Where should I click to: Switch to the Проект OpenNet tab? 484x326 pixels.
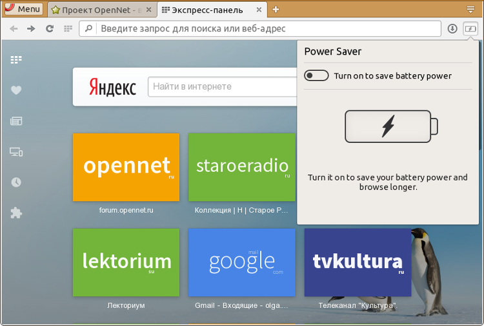(102, 10)
